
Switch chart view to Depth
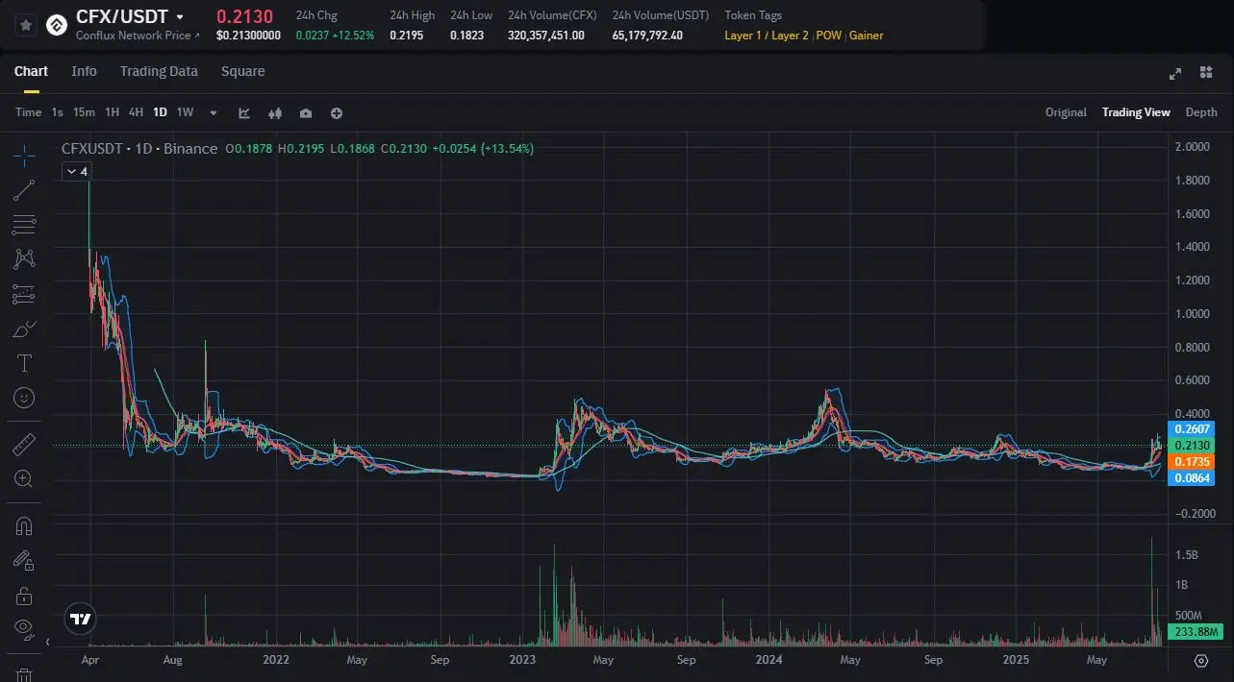click(x=1201, y=112)
